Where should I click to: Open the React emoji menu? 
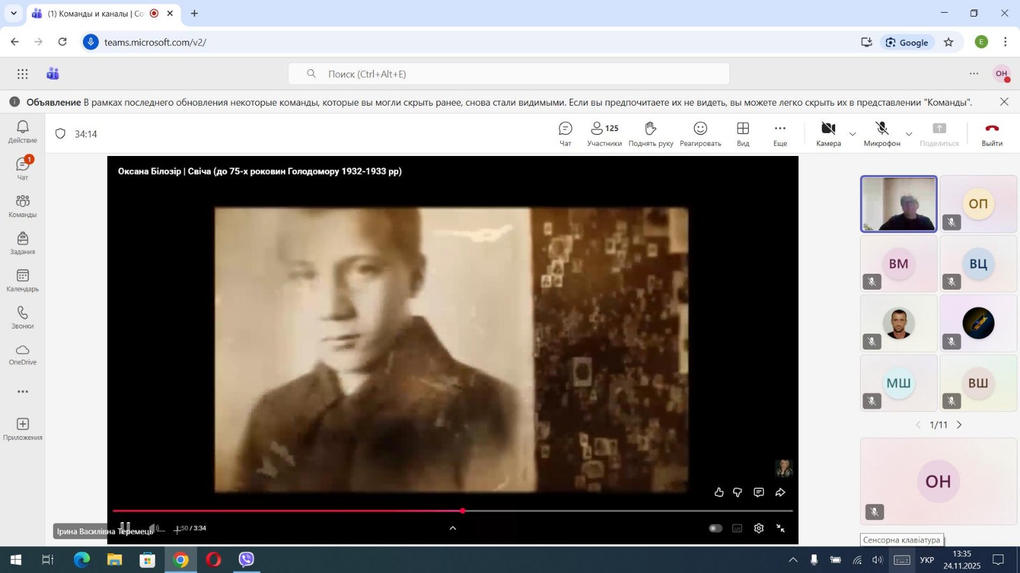pyautogui.click(x=700, y=134)
